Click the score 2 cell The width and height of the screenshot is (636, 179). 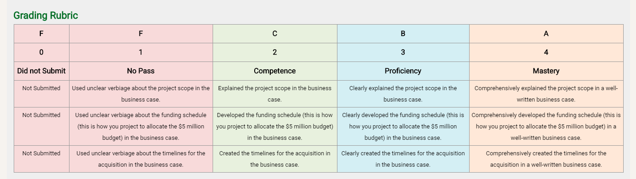pos(275,52)
